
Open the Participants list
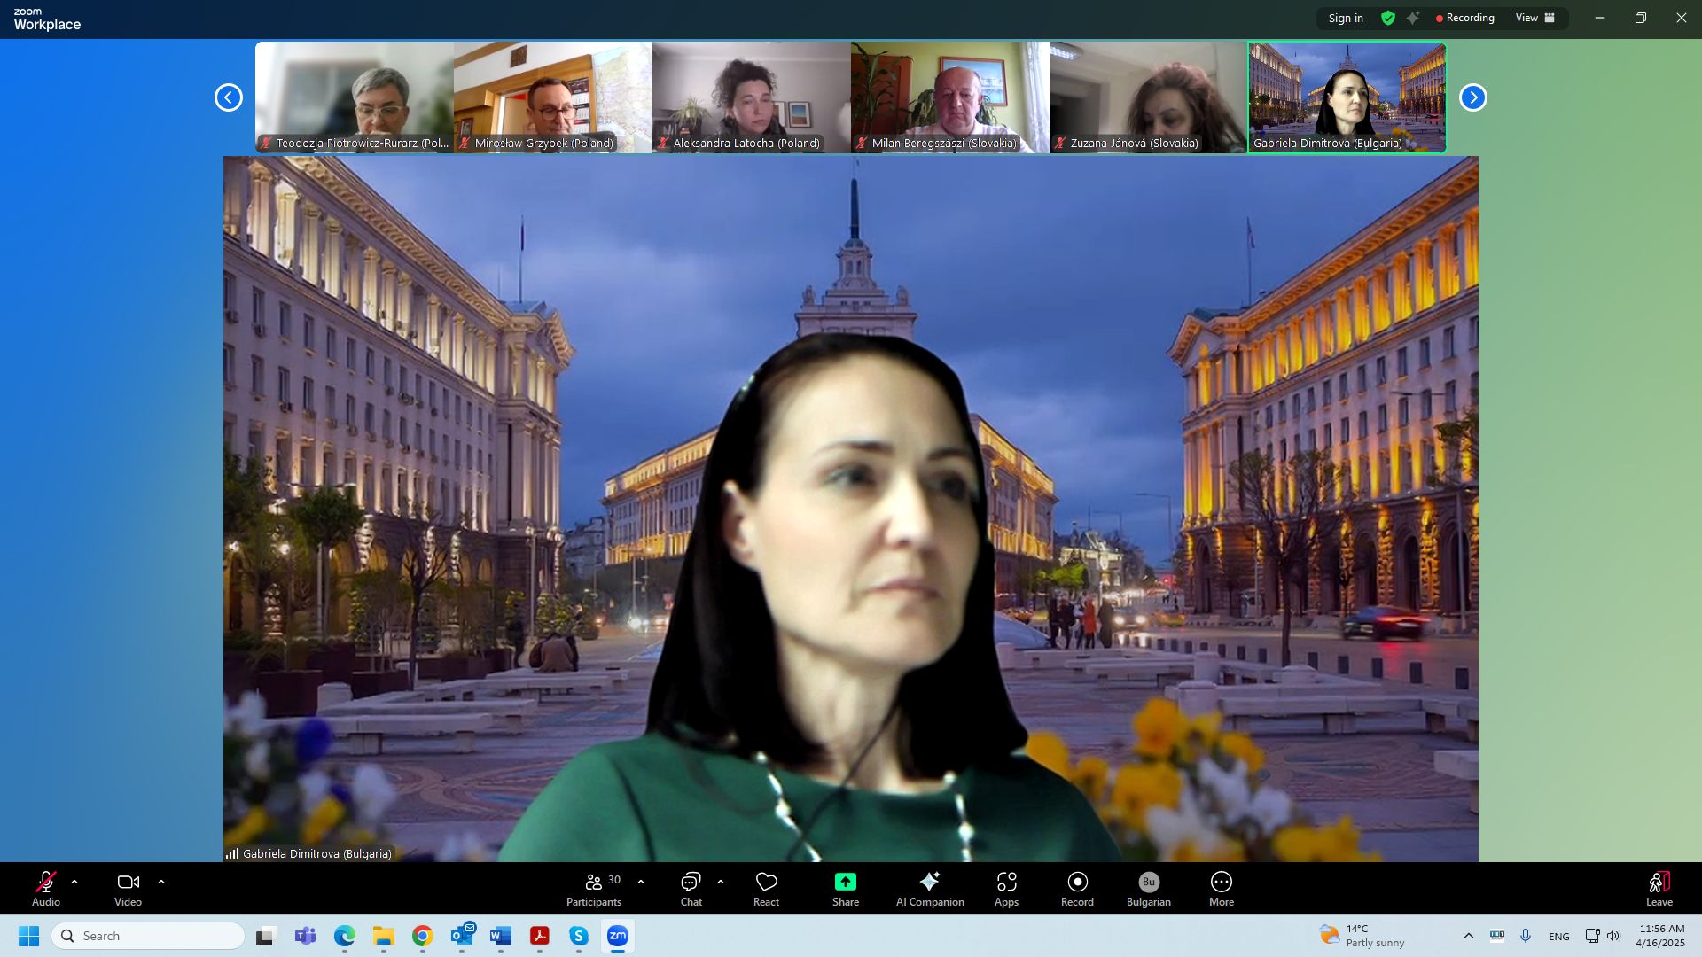[x=594, y=889]
